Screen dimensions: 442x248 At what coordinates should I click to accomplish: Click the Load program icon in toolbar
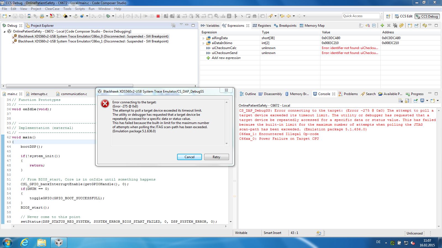point(42,16)
